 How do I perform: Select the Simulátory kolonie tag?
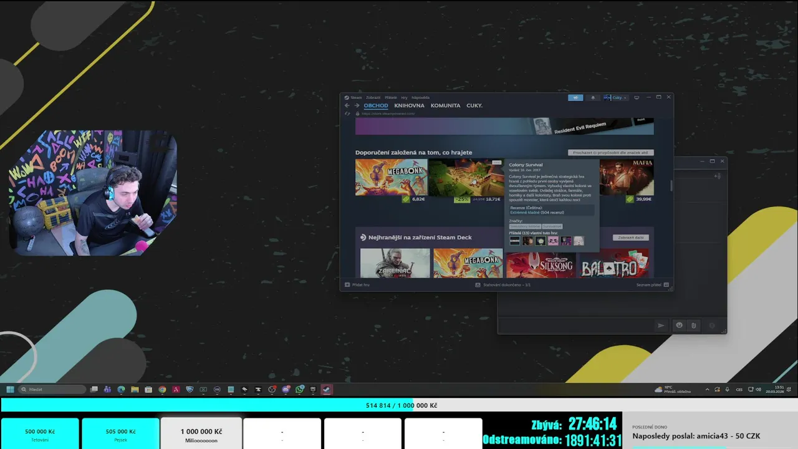click(x=525, y=226)
